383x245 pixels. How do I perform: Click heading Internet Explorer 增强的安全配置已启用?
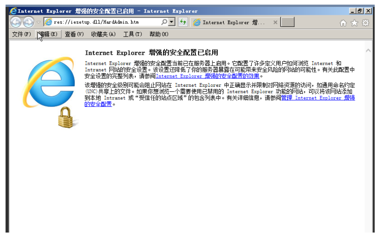pos(152,53)
